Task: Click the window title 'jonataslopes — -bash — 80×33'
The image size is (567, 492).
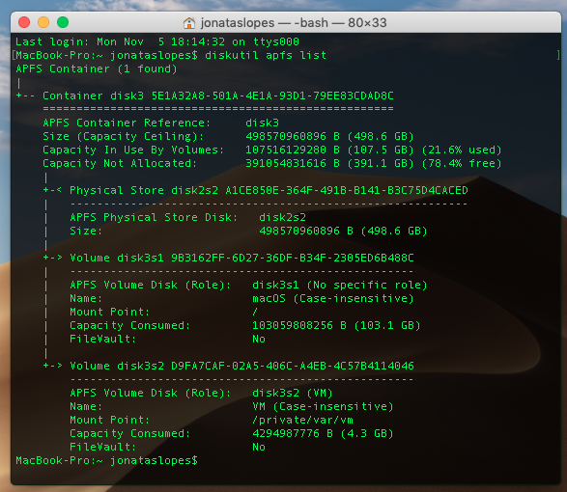Action: (x=294, y=23)
